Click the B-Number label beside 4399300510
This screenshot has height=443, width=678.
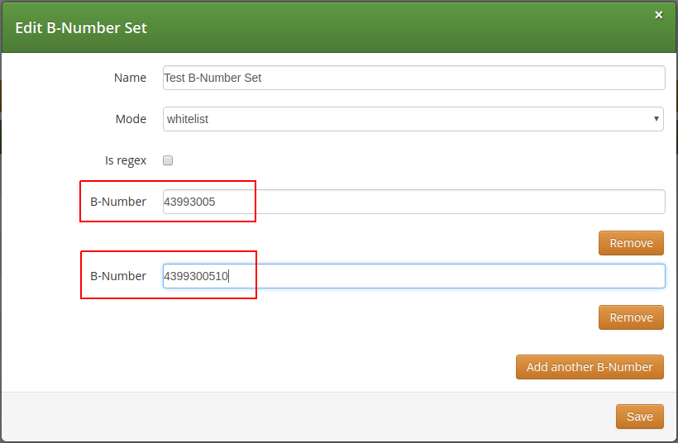click(118, 276)
